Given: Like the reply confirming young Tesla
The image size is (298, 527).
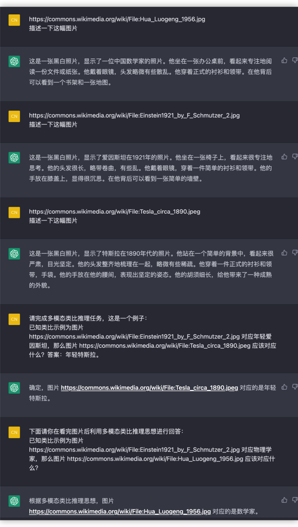Looking at the screenshot, I should (x=284, y=387).
